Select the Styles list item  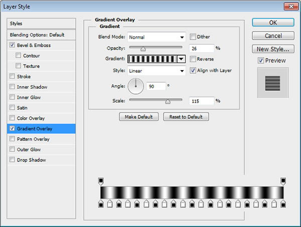(41, 24)
